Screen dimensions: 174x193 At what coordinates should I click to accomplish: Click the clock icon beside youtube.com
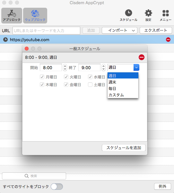pyautogui.click(x=5, y=40)
